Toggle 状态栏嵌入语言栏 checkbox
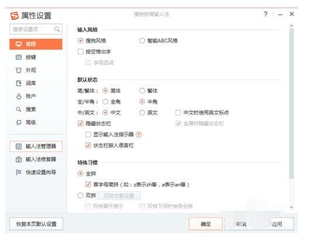The height and width of the screenshot is (243, 328). [88, 145]
